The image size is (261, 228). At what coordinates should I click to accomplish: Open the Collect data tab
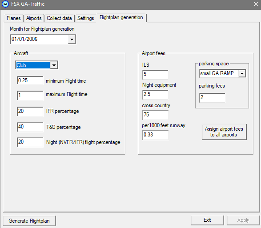59,18
